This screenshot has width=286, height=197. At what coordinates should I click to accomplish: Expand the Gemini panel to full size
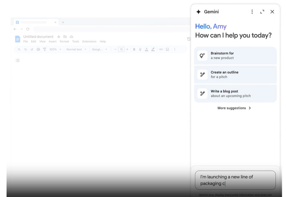pos(262,12)
